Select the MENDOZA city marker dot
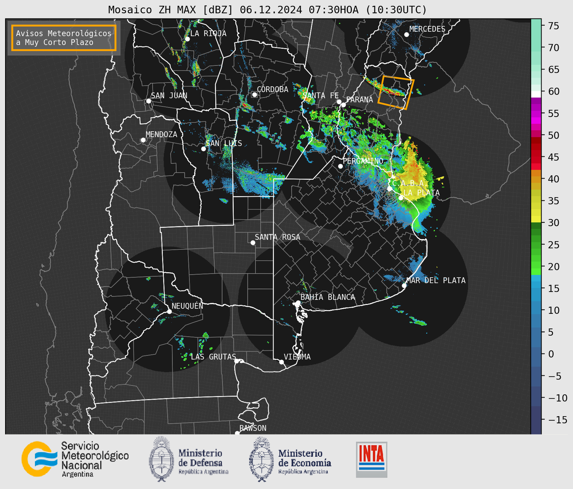This screenshot has width=573, height=489. click(143, 140)
